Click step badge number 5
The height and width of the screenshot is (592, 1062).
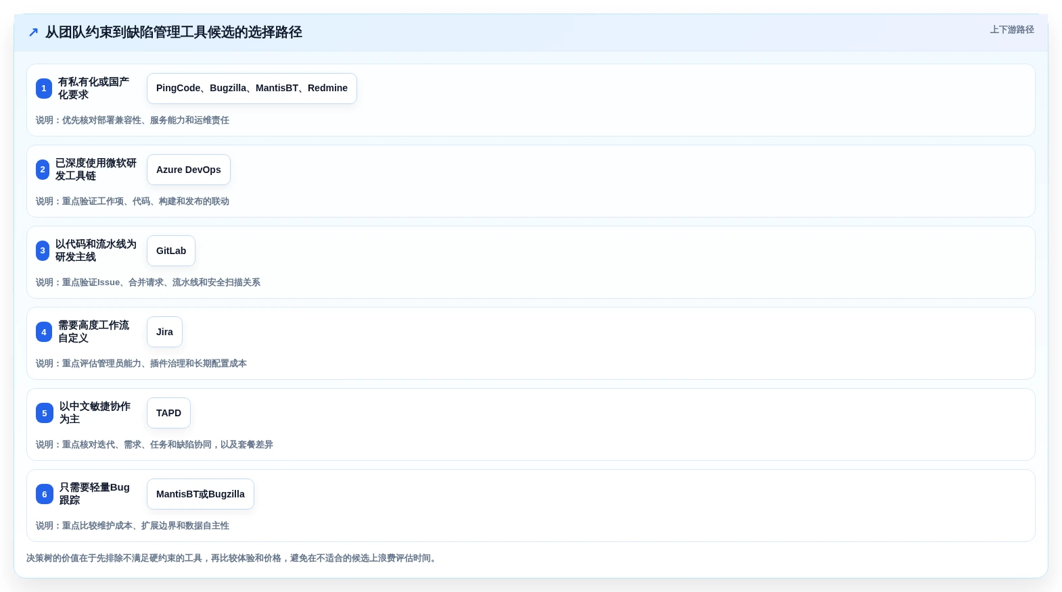(45, 413)
